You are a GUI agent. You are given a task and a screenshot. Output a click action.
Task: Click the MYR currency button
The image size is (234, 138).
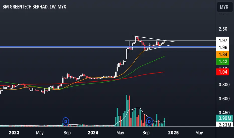[225, 7]
